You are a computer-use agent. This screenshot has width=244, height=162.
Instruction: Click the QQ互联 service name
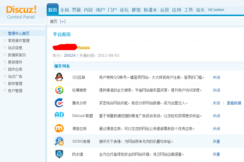point(79,77)
